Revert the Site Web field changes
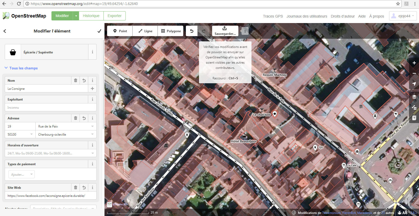 pos(84,187)
